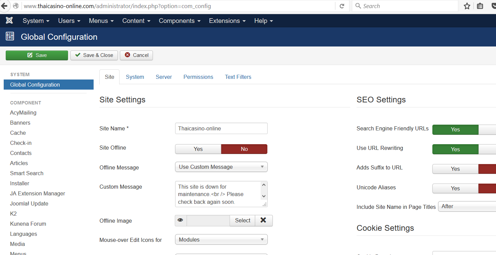
Task: Open Kunena Forum in the sidebar
Action: click(28, 224)
